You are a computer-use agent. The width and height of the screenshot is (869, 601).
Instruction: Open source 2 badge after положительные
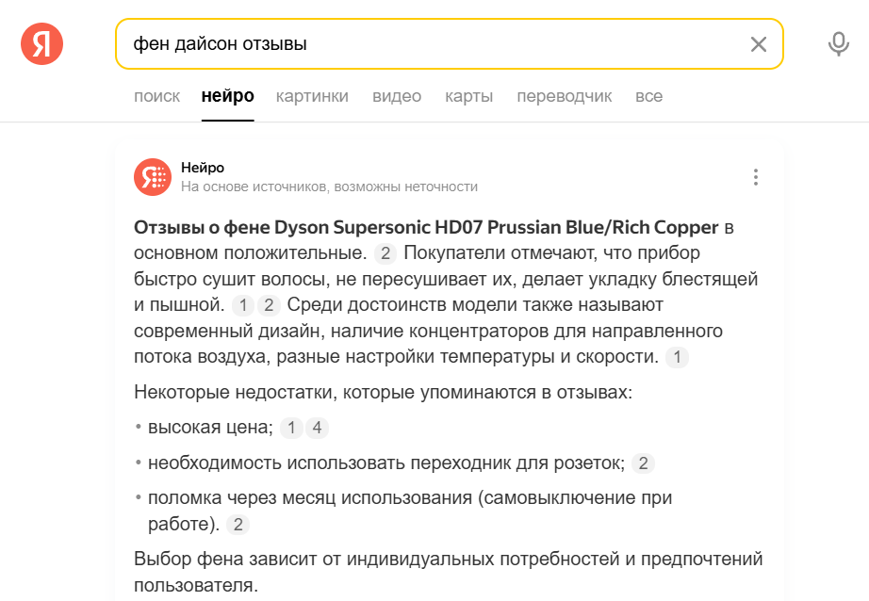(x=386, y=253)
